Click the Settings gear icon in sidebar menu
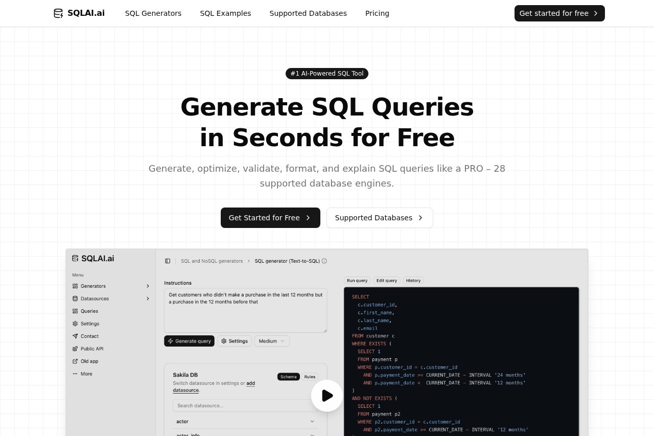Image resolution: width=654 pixels, height=436 pixels. click(x=75, y=324)
